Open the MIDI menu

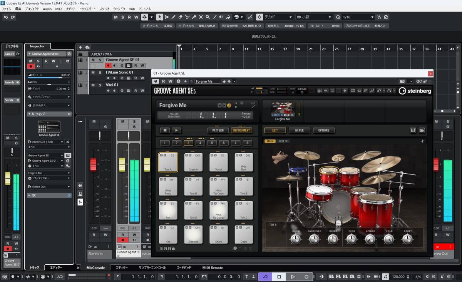coord(59,8)
